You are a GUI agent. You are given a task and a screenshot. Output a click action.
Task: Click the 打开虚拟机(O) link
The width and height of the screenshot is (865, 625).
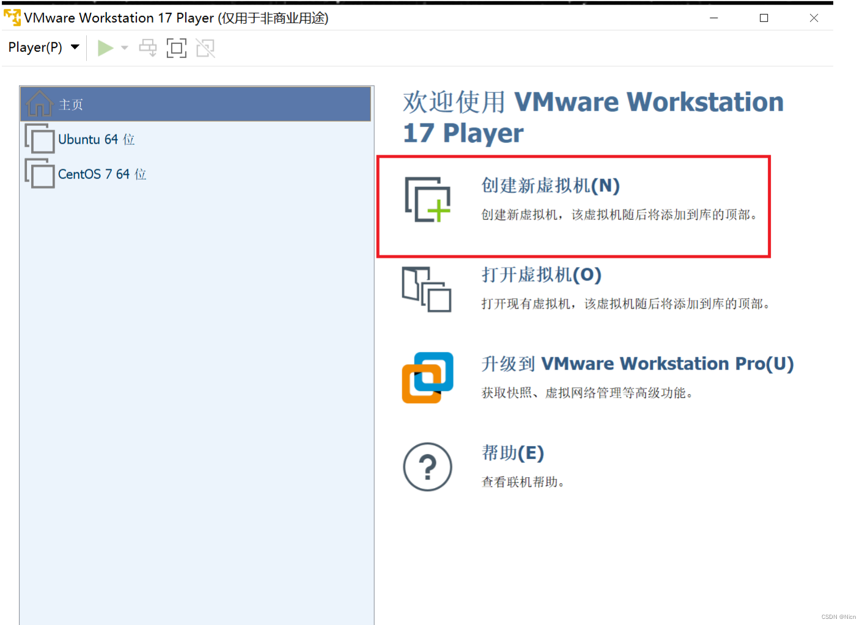(540, 275)
